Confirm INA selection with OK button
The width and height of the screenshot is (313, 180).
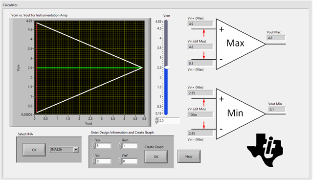coord(34,150)
